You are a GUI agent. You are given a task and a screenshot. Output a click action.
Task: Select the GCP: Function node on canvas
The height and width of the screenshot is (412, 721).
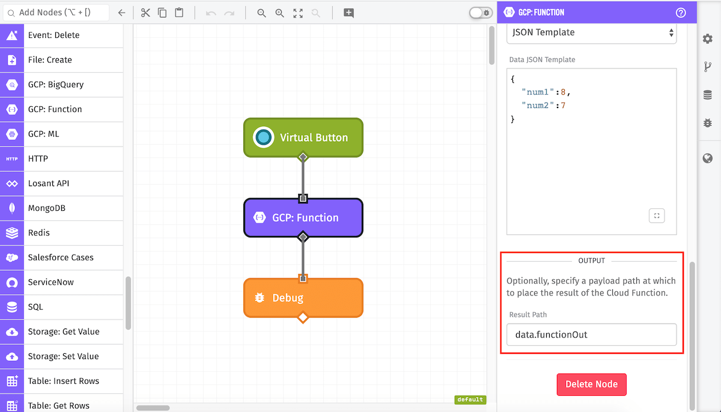303,217
